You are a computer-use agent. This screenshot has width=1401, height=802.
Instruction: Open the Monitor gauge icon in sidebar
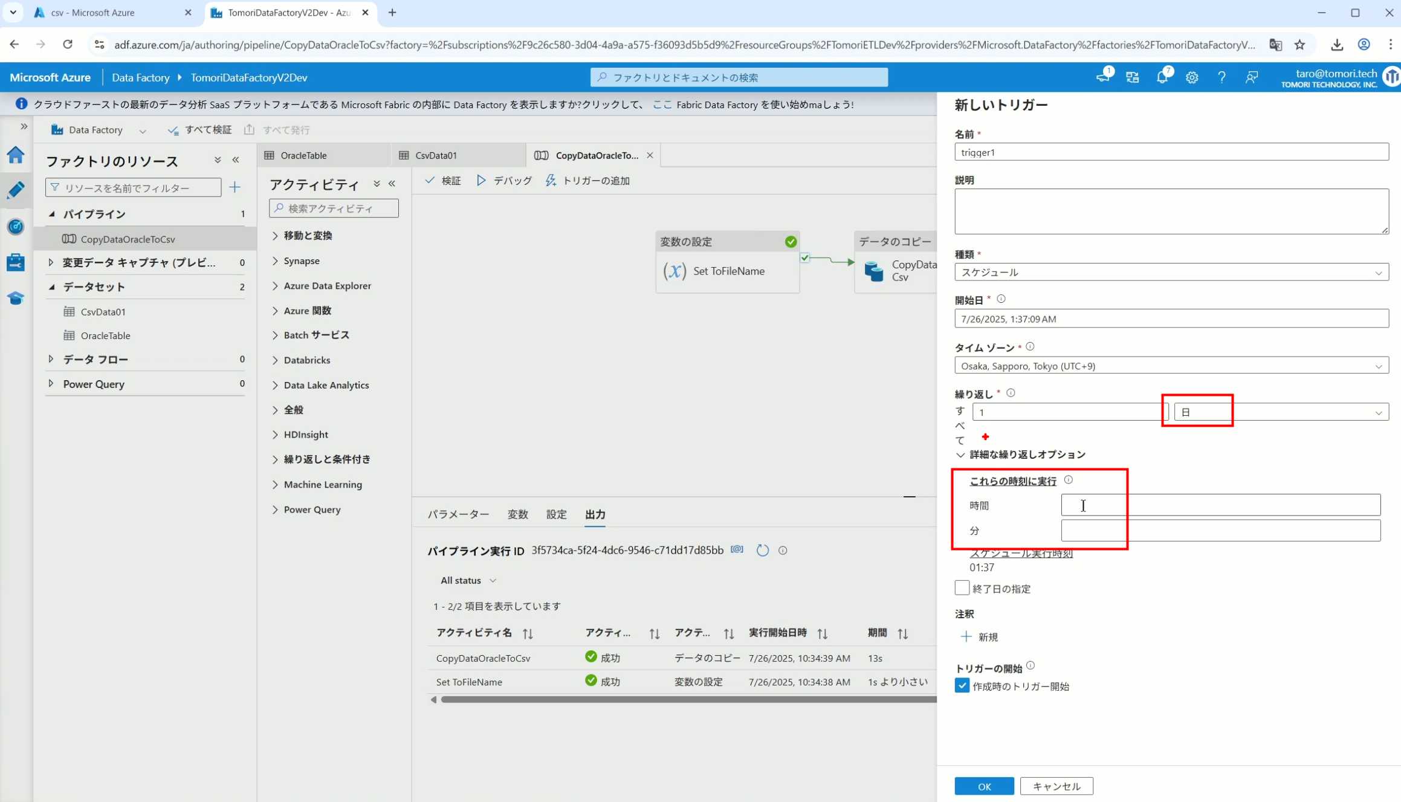point(16,227)
